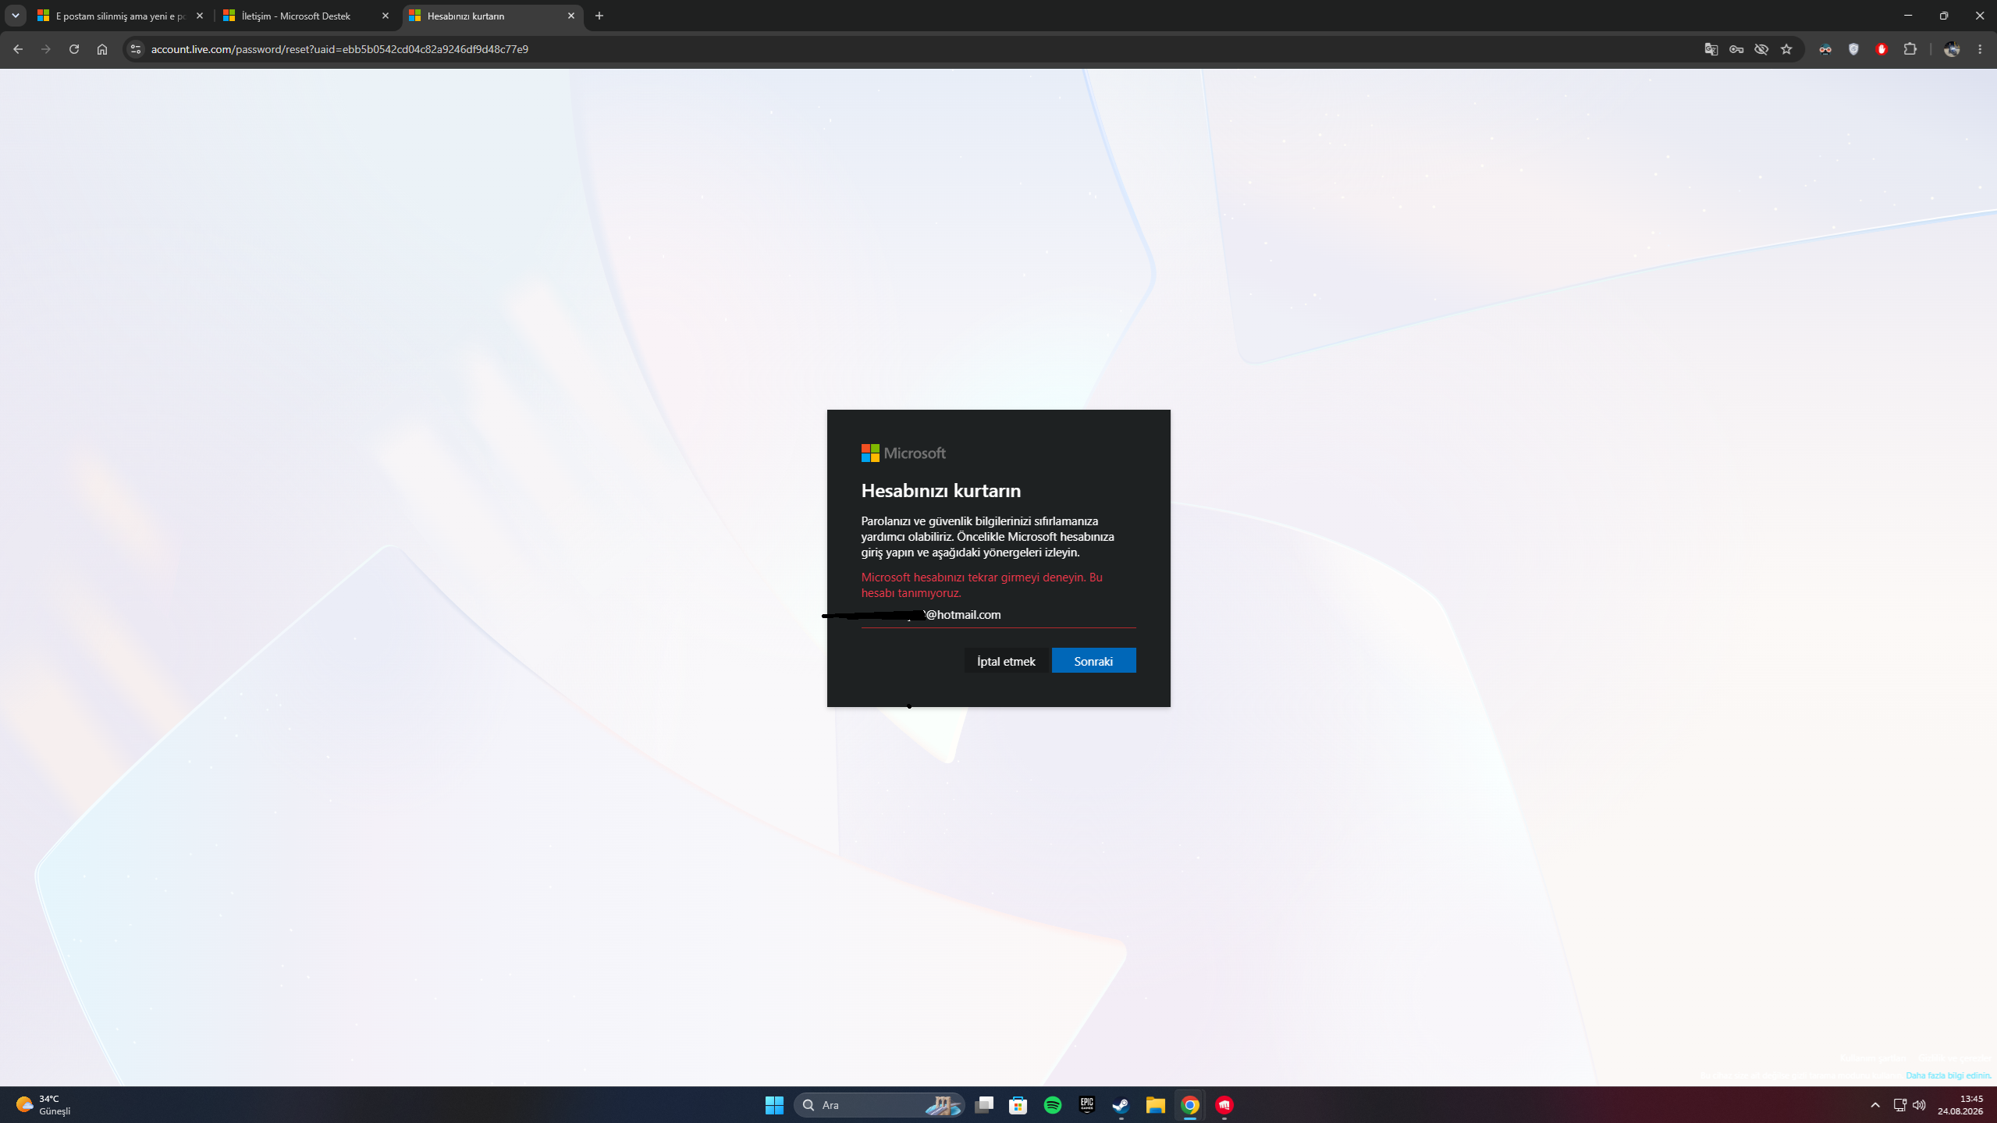
Task: Close the 'E postam silinmiş' tab
Action: click(200, 16)
